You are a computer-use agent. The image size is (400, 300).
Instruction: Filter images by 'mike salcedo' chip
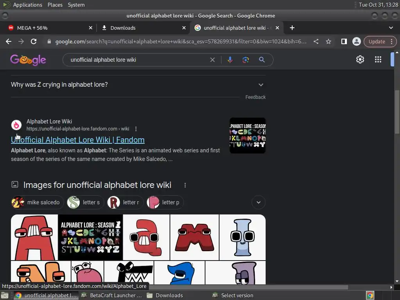(x=37, y=202)
